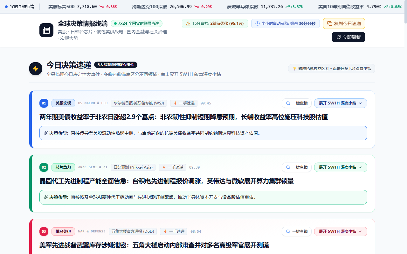407x254 pixels.
Task: Click the 7x24 全网实时联网直连 status pill
Action: (136, 23)
